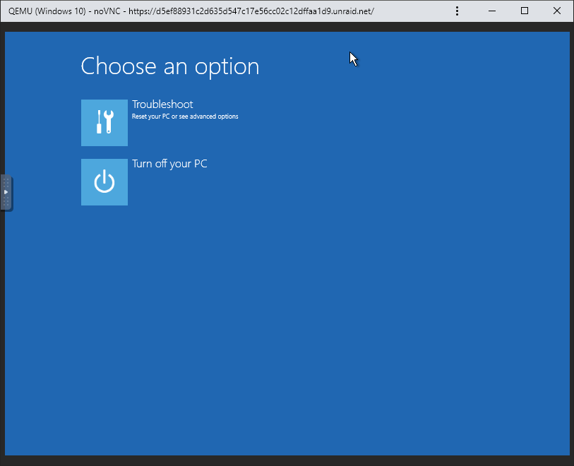The image size is (574, 466).
Task: Click the 'Choose an option' heading
Action: click(x=170, y=66)
